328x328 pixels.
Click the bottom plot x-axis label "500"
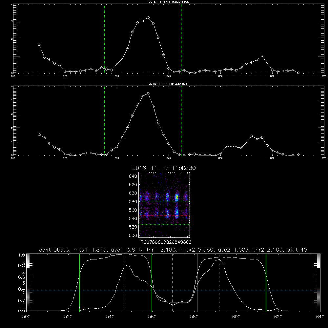(x=26, y=317)
